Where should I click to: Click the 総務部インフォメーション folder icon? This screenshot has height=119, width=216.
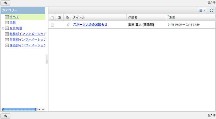click(x=7, y=34)
